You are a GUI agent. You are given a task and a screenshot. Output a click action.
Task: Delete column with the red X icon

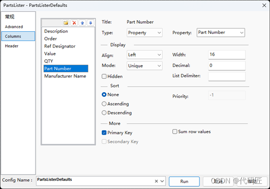(x=74, y=23)
